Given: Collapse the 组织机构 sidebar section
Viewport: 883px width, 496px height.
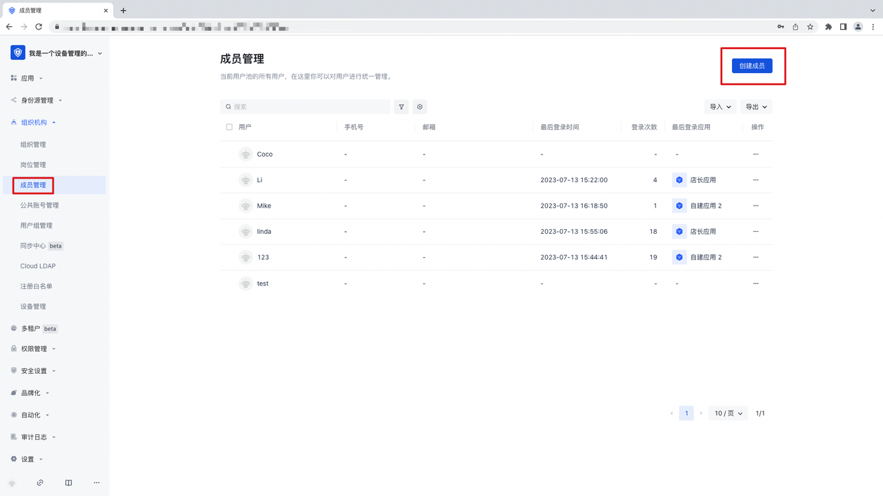Looking at the screenshot, I should click(x=38, y=122).
